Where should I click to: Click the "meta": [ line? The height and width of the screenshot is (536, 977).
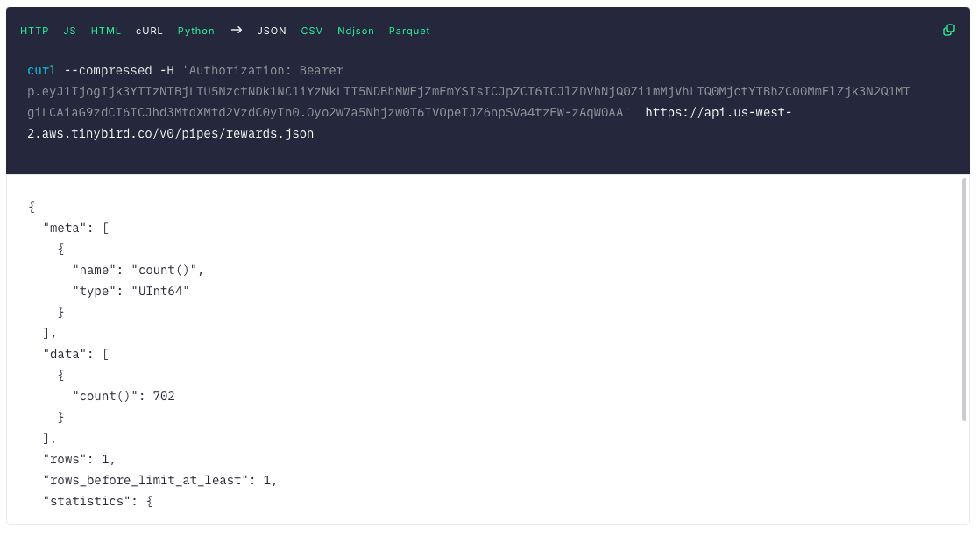pos(76,228)
